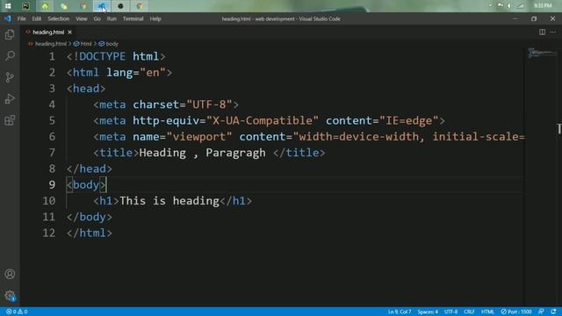The height and width of the screenshot is (316, 562).
Task: Click line number 4 in gutter
Action: (x=52, y=104)
